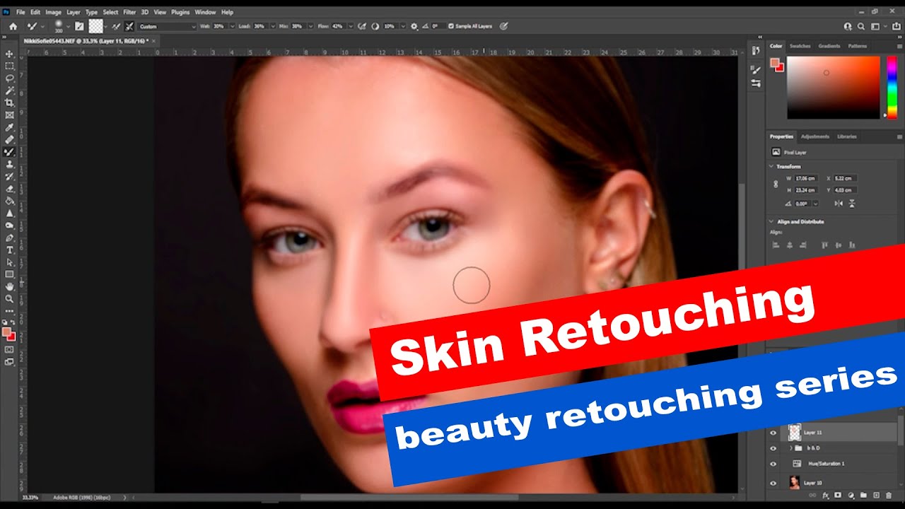Change the screen mode icon
This screenshot has height=509, width=905.
(10, 361)
